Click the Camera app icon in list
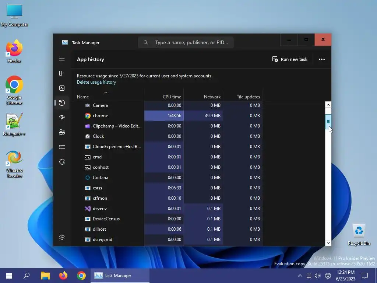This screenshot has height=283, width=377. tap(88, 105)
